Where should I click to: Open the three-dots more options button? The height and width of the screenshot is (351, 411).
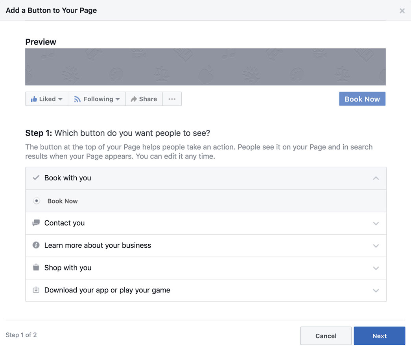[172, 99]
